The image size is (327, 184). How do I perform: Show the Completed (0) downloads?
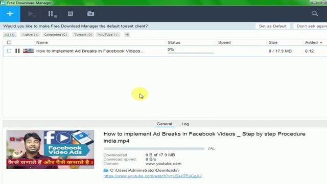pyautogui.click(x=56, y=35)
